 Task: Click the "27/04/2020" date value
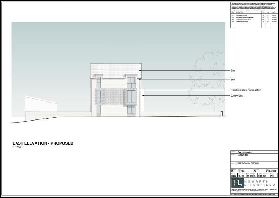coord(271,171)
